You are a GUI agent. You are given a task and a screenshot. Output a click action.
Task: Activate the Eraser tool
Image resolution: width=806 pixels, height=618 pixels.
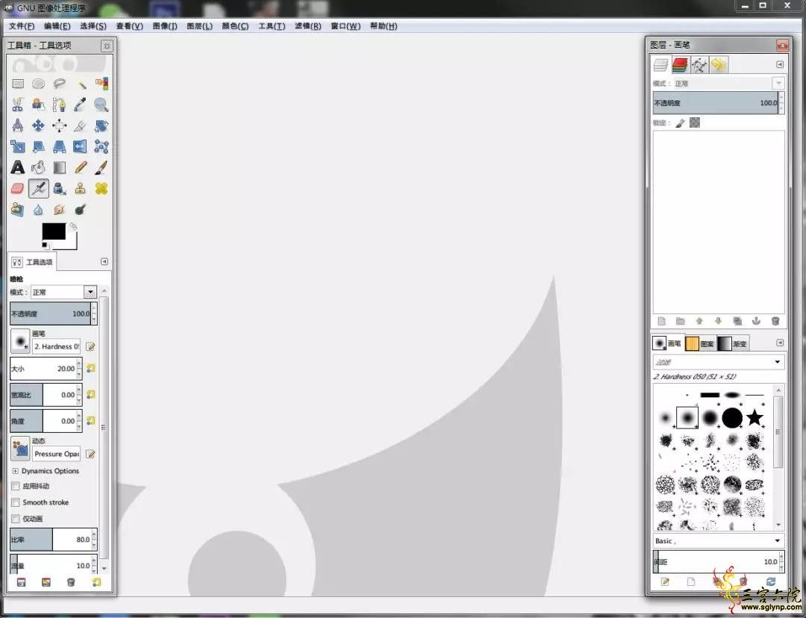pos(18,189)
